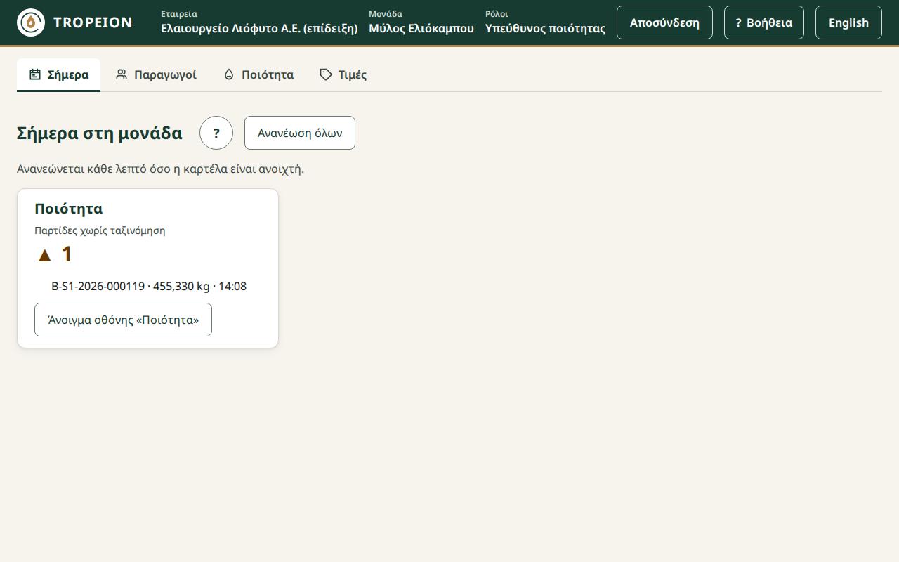Click the people icon beside Παραγωγοί
This screenshot has width=899, height=562.
pyautogui.click(x=122, y=74)
